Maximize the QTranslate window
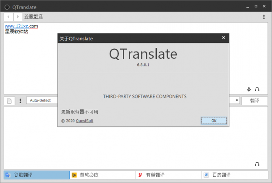Viewport: 272px width, 183px height. (256, 6)
